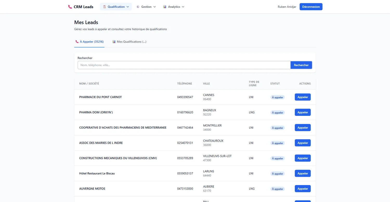Image resolution: width=390 pixels, height=202 pixels.
Task: Click the VILLE column header
Action: pyautogui.click(x=206, y=83)
